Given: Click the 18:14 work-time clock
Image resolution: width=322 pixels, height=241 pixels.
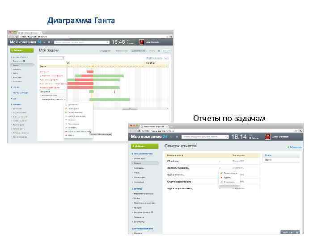Looking at the screenshot, I should [x=239, y=137].
